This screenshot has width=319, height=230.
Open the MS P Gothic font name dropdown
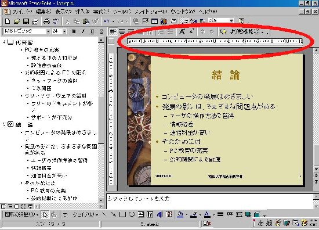[48, 31]
